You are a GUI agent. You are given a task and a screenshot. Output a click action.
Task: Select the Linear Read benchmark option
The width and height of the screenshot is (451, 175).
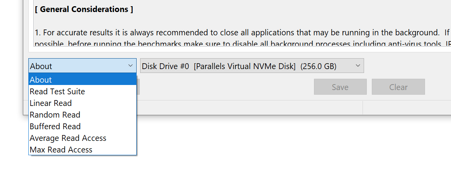[82, 103]
